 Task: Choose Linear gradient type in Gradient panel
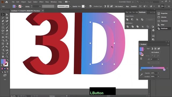152,48
